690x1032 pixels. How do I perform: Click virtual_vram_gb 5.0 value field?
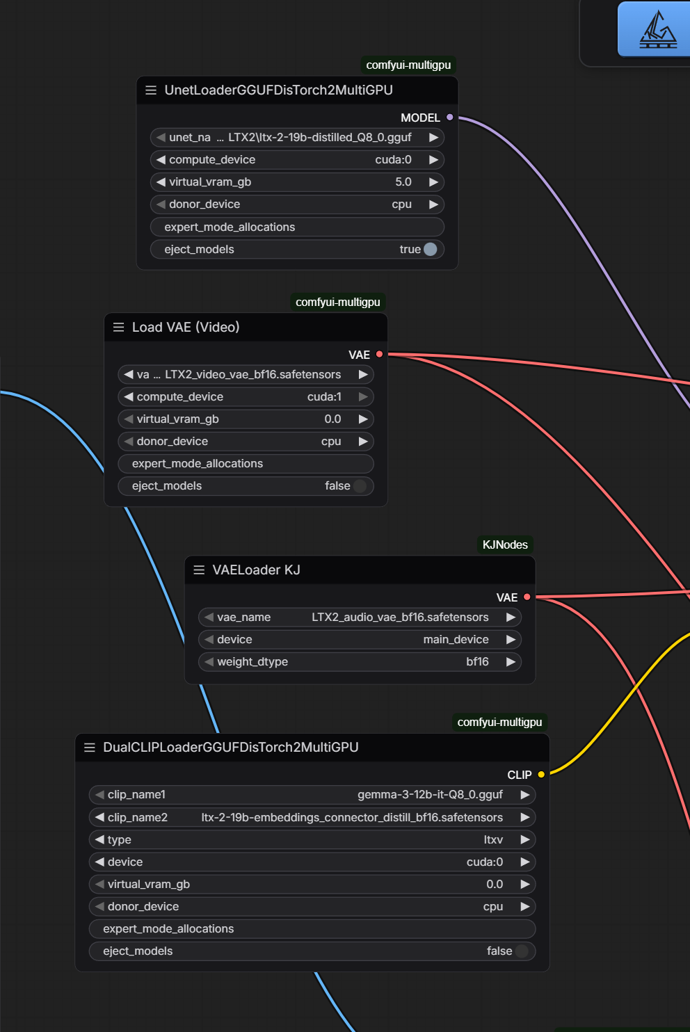point(297,182)
